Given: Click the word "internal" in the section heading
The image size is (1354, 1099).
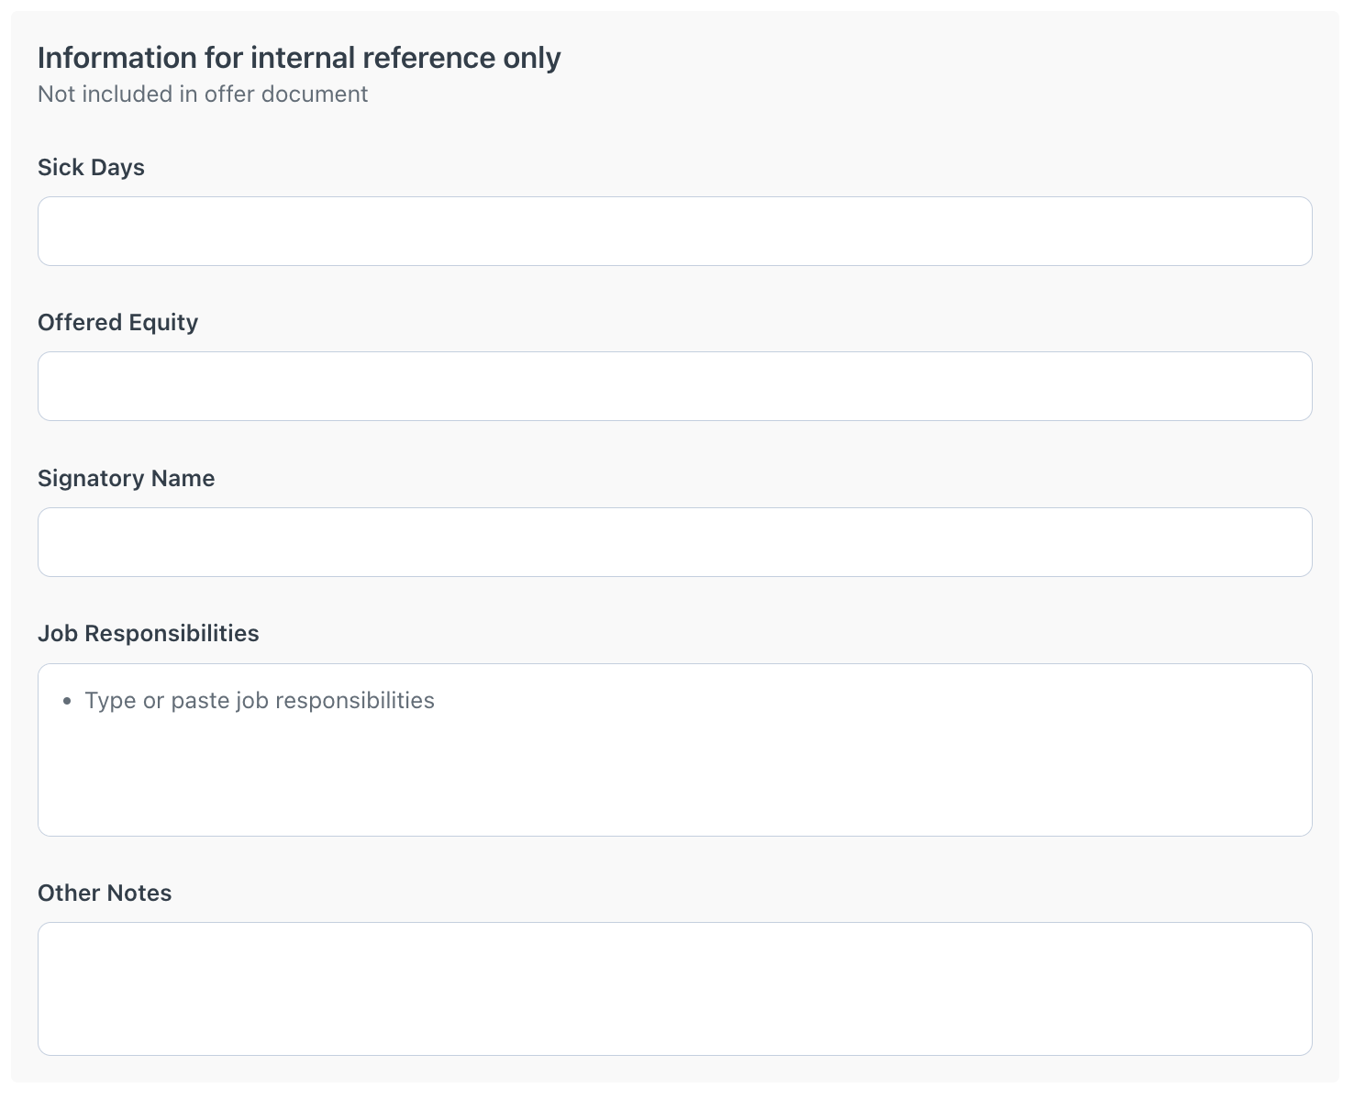Looking at the screenshot, I should coord(302,58).
